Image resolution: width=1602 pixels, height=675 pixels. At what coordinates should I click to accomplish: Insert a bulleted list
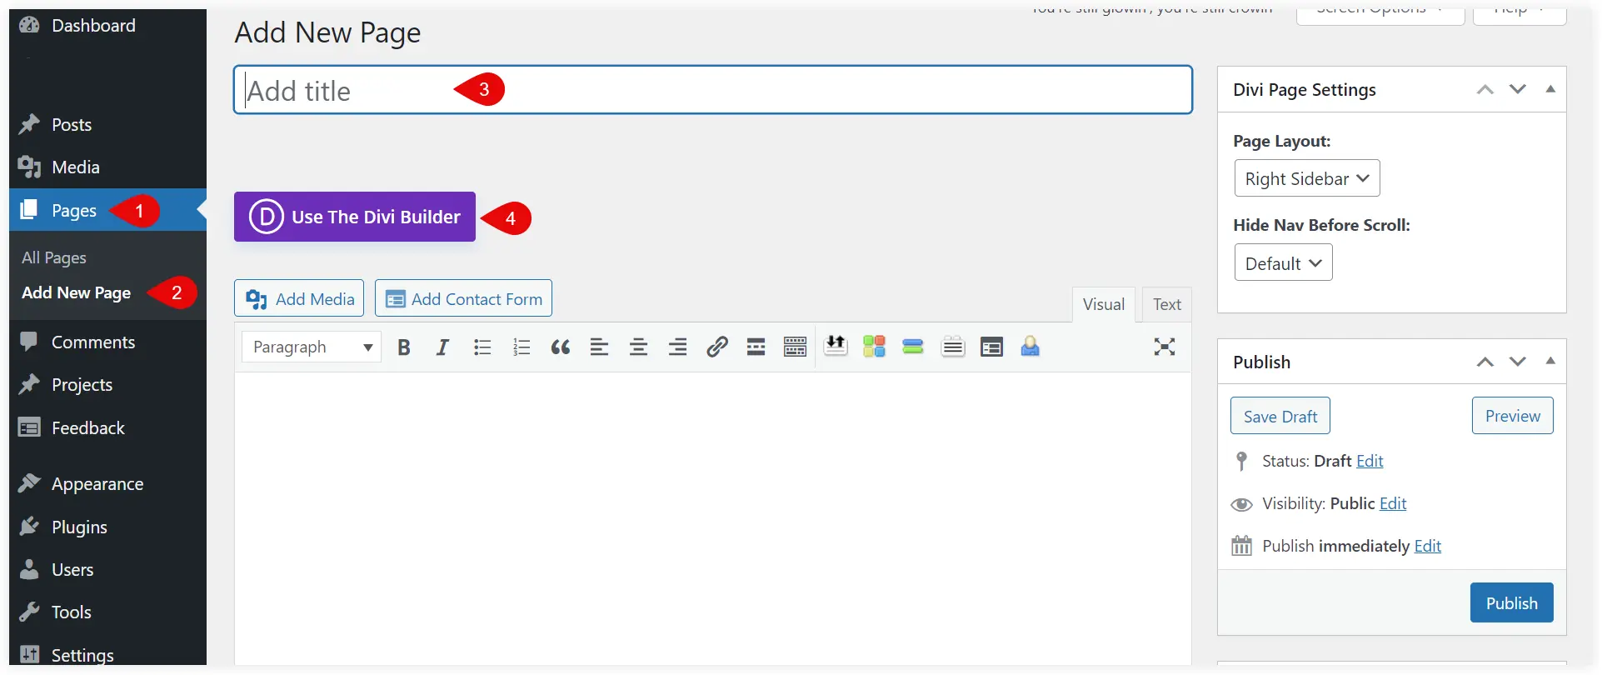tap(482, 347)
